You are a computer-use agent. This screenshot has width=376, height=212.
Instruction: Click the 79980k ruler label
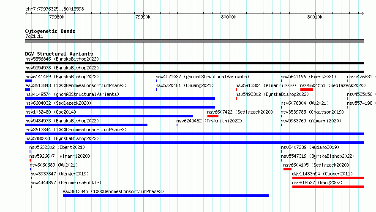(57, 17)
